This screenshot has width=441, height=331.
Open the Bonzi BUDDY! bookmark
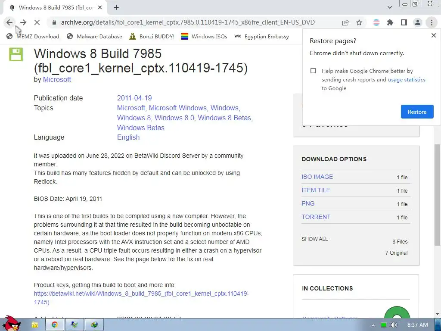tap(152, 36)
